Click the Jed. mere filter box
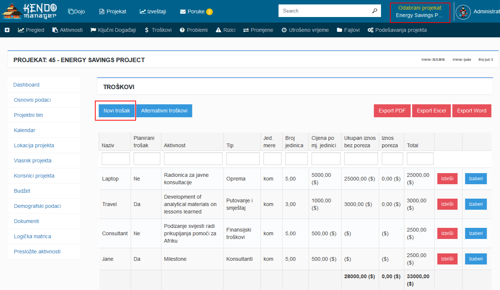500x290 pixels. [x=272, y=159]
